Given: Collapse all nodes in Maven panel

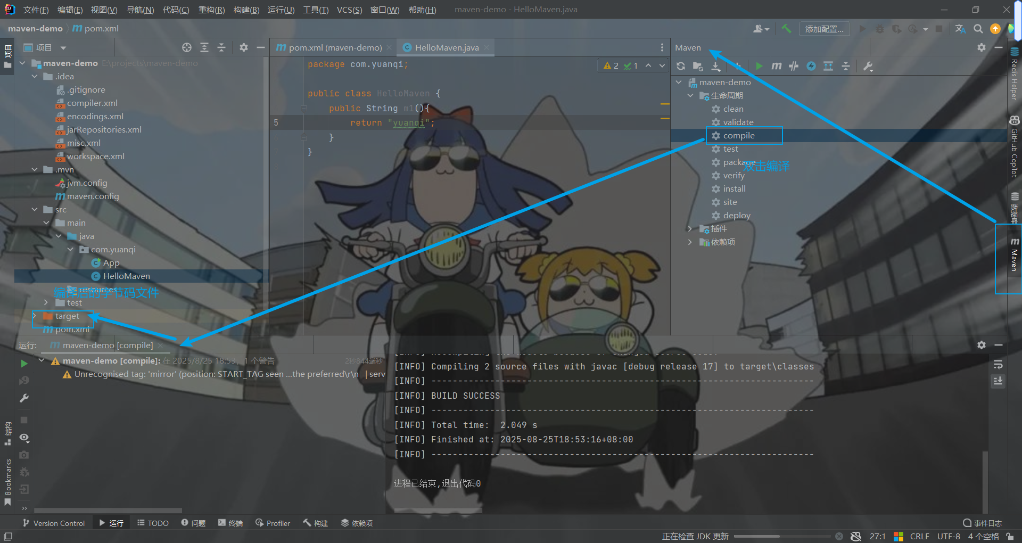Looking at the screenshot, I should coord(846,66).
